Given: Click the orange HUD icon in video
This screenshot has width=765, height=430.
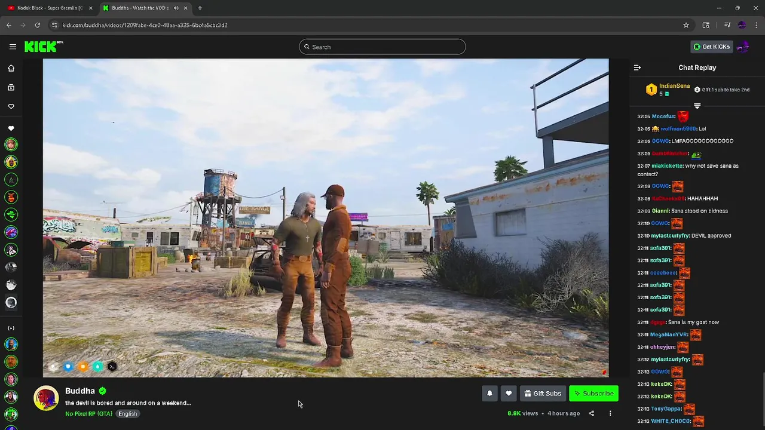Looking at the screenshot, I should coord(83,367).
